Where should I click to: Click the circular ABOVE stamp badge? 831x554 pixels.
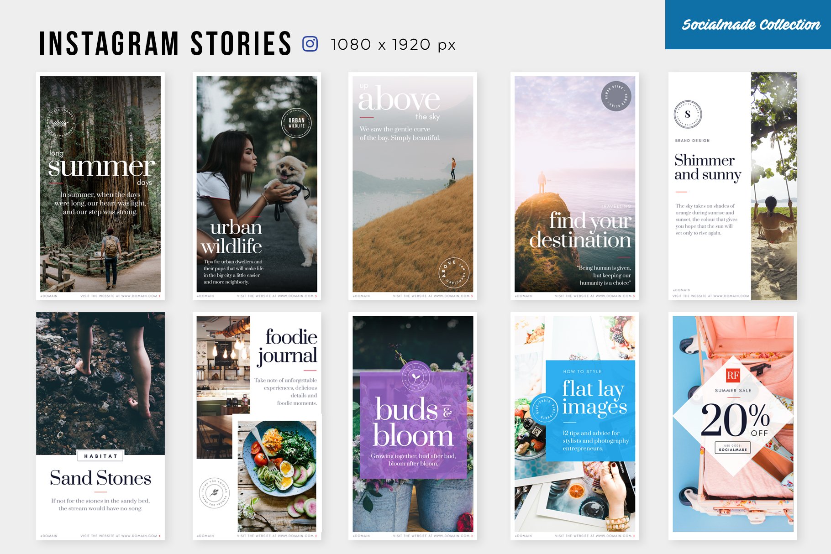(x=454, y=273)
